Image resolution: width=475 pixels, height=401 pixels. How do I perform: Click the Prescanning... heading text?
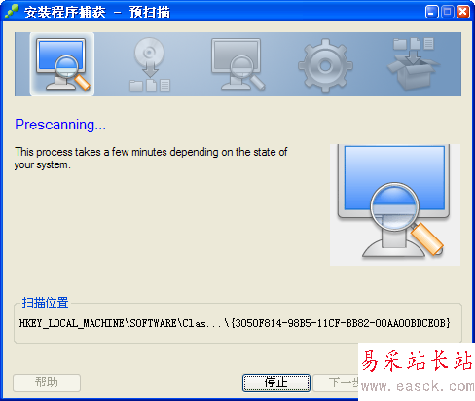pyautogui.click(x=60, y=125)
